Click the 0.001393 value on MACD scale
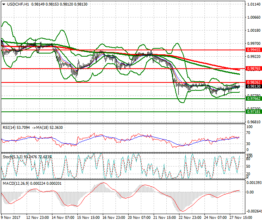Screen dimensions: 262x222 point(254,183)
